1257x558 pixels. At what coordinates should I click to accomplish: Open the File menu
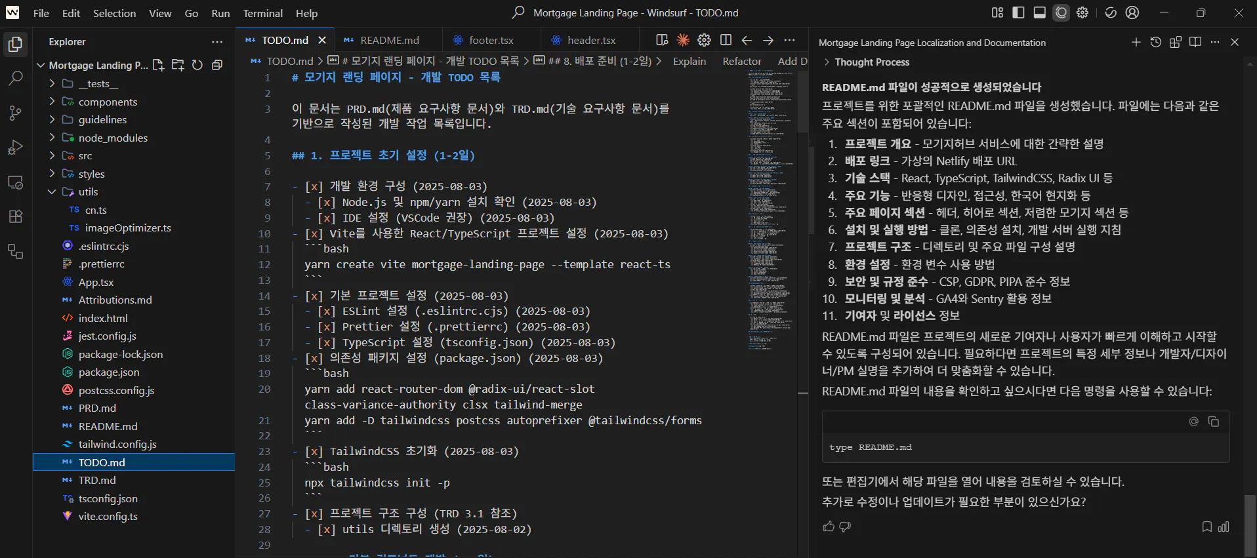point(41,13)
